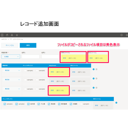Open the 青森県 dropdown in the third row
Screen dimensions: 128x128
pyautogui.click(x=12, y=89)
